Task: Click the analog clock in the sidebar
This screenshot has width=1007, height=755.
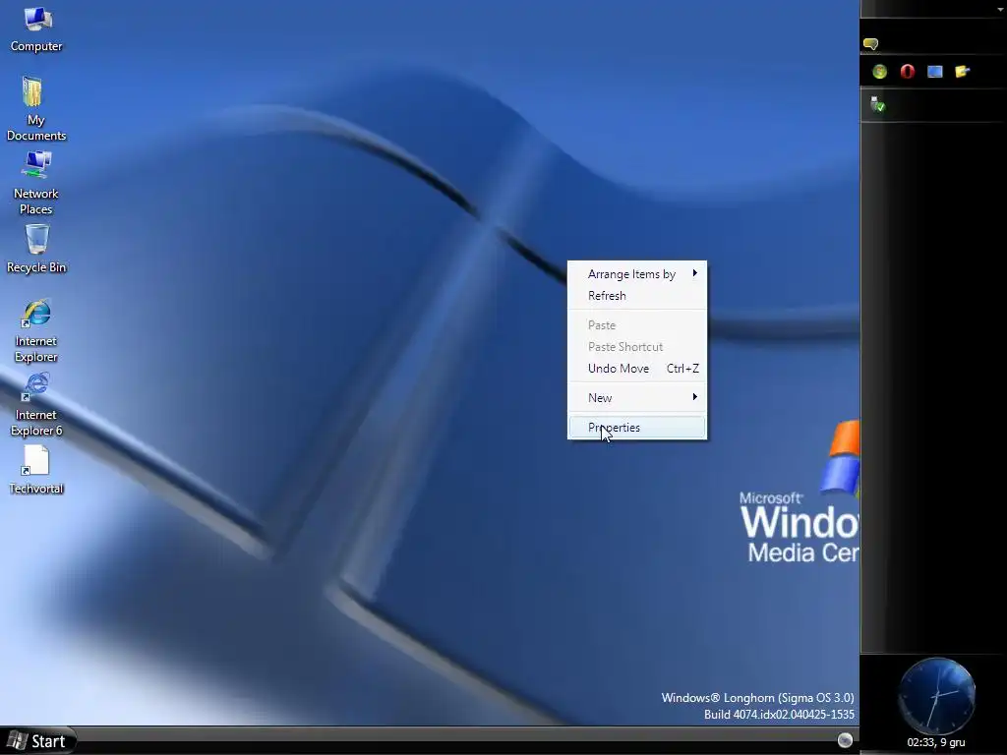Action: point(937,696)
